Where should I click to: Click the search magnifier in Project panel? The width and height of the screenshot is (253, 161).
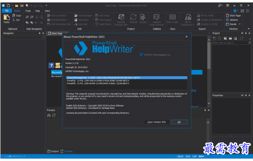[249, 43]
